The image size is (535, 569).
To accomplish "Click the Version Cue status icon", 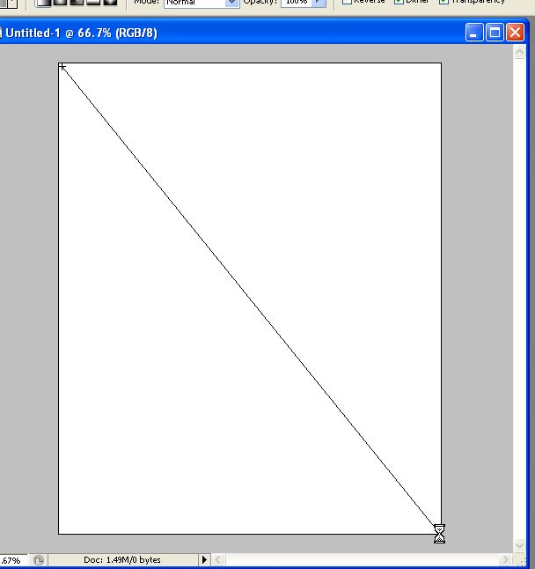I will pyautogui.click(x=39, y=560).
